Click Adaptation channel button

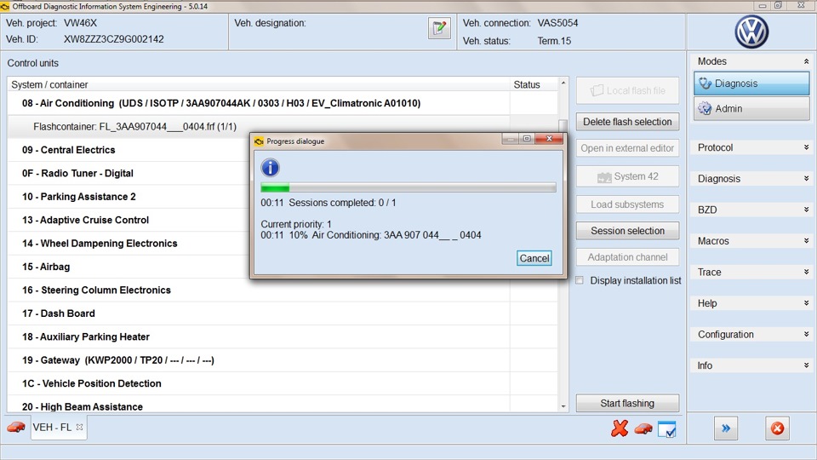point(627,257)
